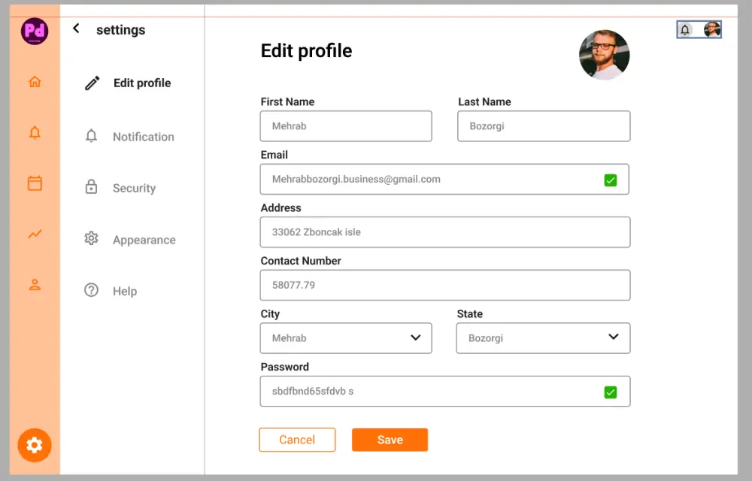Click the orange Save button
The width and height of the screenshot is (752, 481).
point(390,440)
